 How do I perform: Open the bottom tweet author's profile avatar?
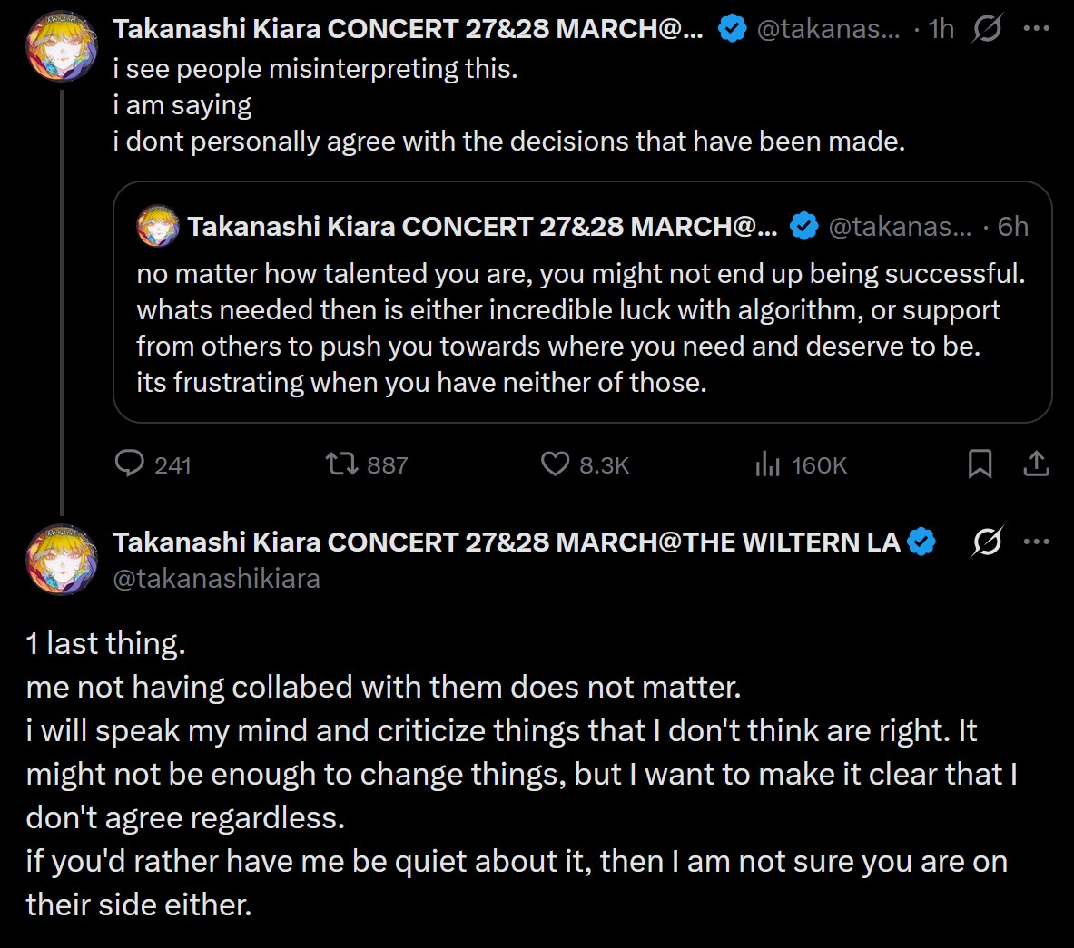62,559
